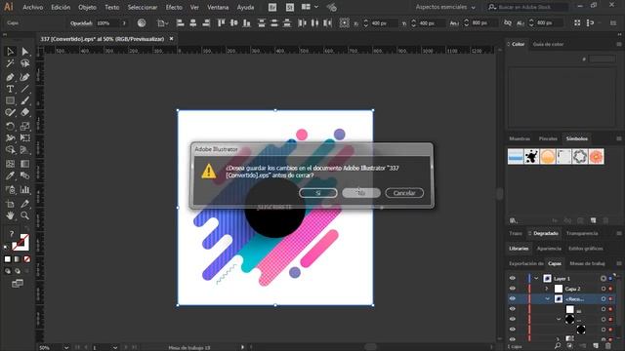The height and width of the screenshot is (351, 625).
Task: Activate the Type tool
Action: (10, 89)
